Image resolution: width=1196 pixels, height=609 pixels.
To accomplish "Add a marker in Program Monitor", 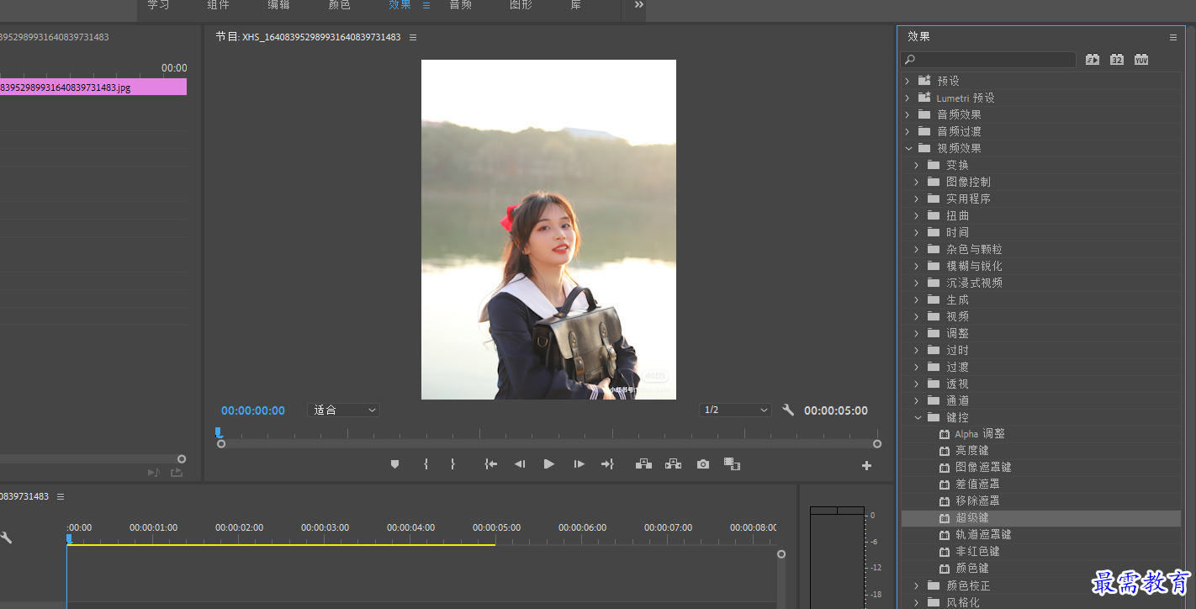I will pyautogui.click(x=394, y=464).
